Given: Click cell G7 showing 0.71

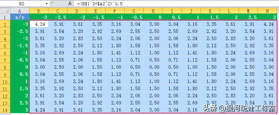Looking at the screenshot, I should (134, 60).
